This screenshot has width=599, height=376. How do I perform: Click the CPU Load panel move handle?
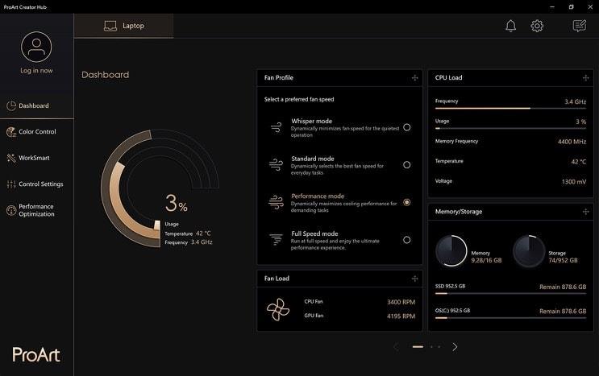585,78
